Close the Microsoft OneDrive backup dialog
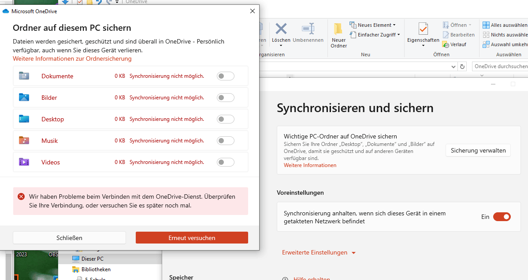 pos(253,11)
